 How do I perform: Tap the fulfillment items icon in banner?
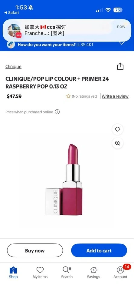pyautogui.click(x=11, y=45)
